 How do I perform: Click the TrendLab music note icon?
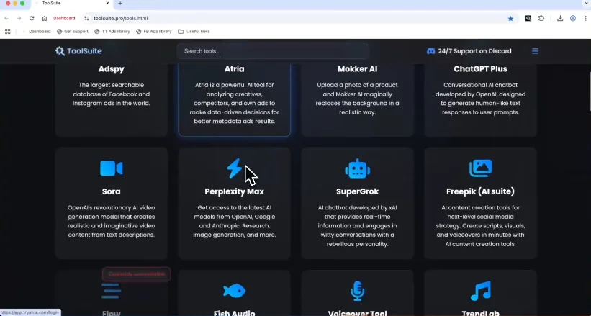point(481,291)
